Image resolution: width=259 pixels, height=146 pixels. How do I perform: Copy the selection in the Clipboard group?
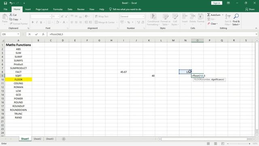click(x=14, y=19)
